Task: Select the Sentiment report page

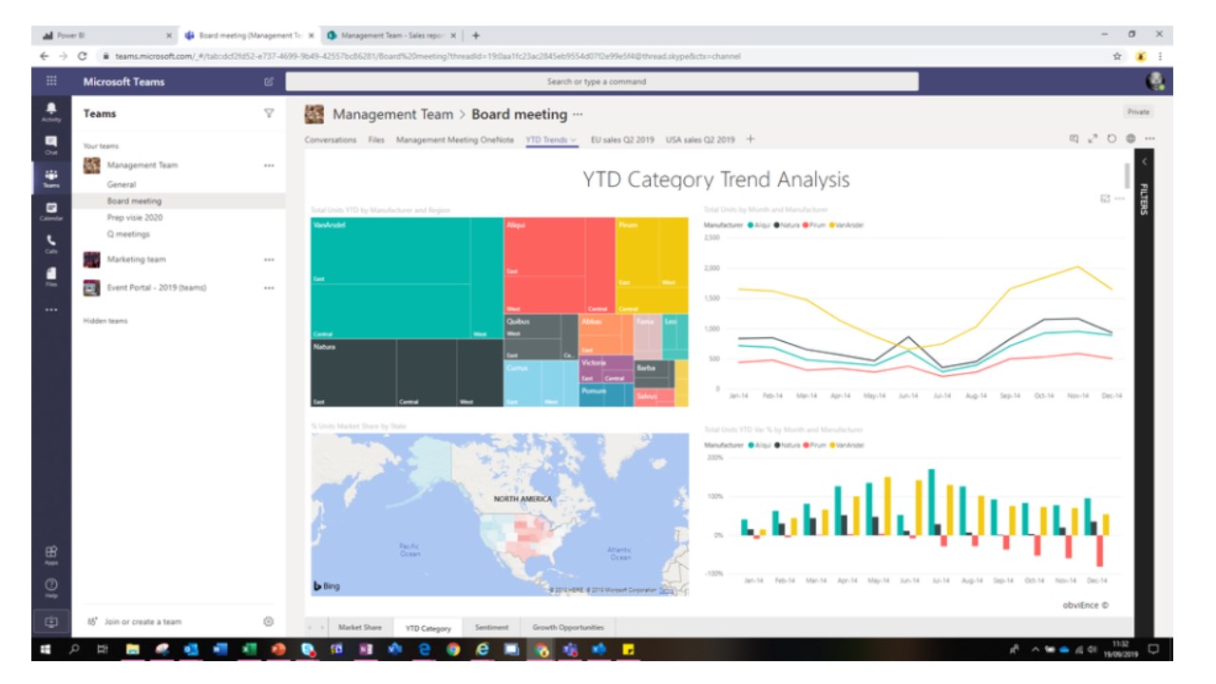Action: (492, 627)
